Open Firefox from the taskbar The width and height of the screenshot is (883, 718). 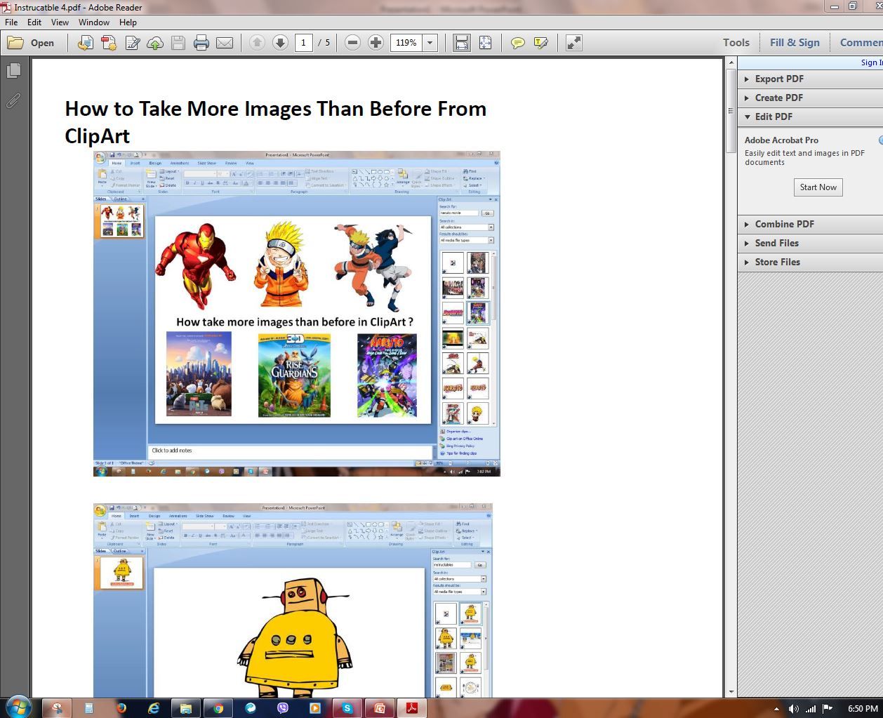tap(121, 708)
